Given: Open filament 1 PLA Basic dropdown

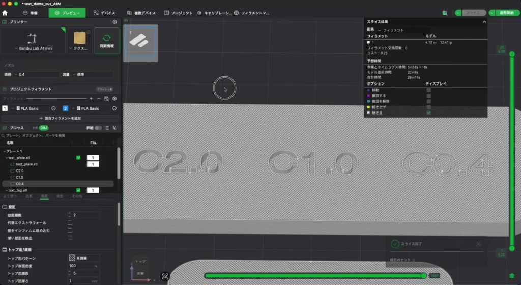Looking at the screenshot, I should coord(30,108).
